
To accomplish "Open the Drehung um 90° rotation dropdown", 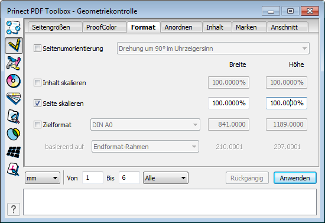I will [x=213, y=49].
